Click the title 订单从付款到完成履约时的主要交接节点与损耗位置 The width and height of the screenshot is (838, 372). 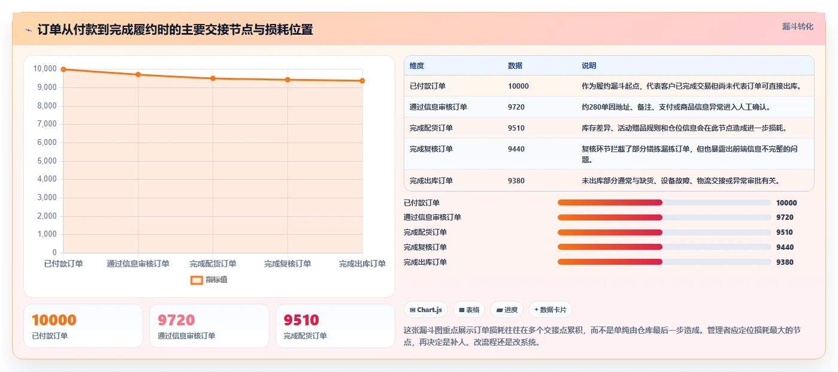175,30
